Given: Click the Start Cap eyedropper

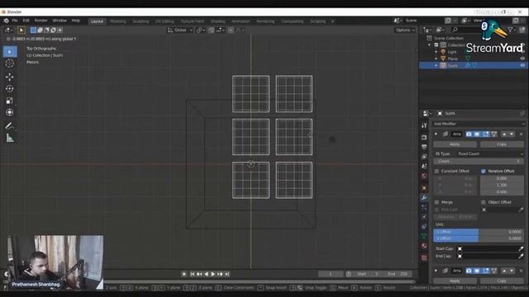Looking at the screenshot, I should point(521,249).
